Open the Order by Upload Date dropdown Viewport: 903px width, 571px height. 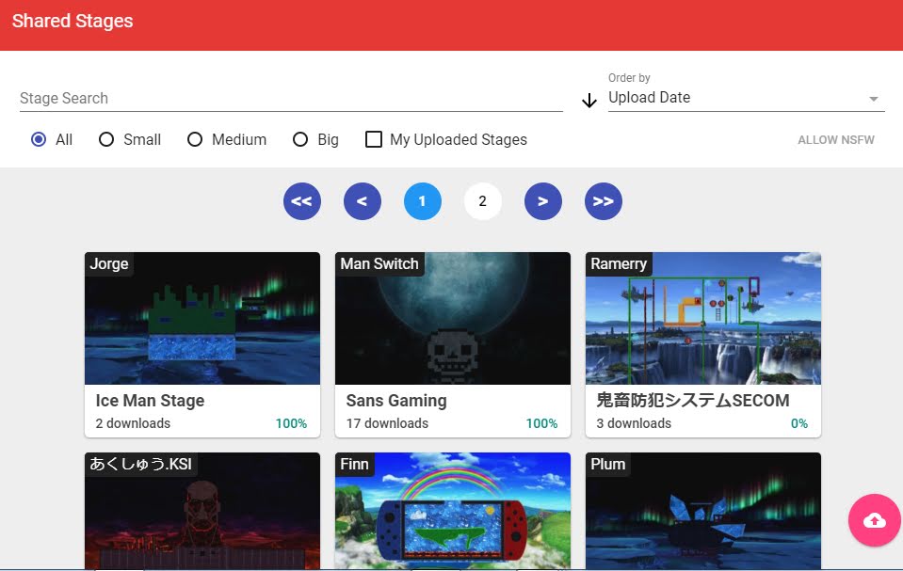click(x=746, y=97)
